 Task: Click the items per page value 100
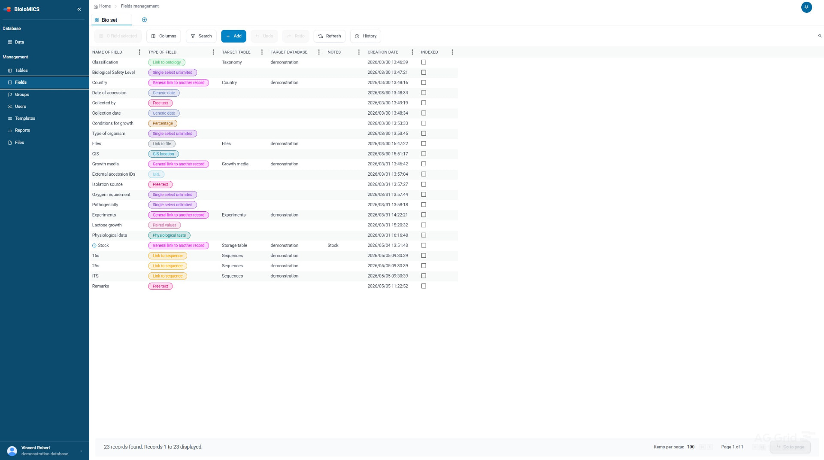(x=691, y=447)
